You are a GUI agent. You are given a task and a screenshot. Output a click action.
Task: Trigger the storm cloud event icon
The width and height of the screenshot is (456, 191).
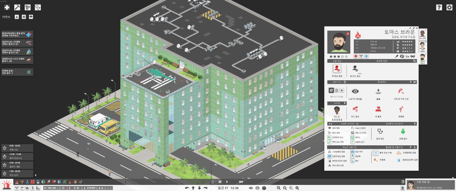(31, 17)
